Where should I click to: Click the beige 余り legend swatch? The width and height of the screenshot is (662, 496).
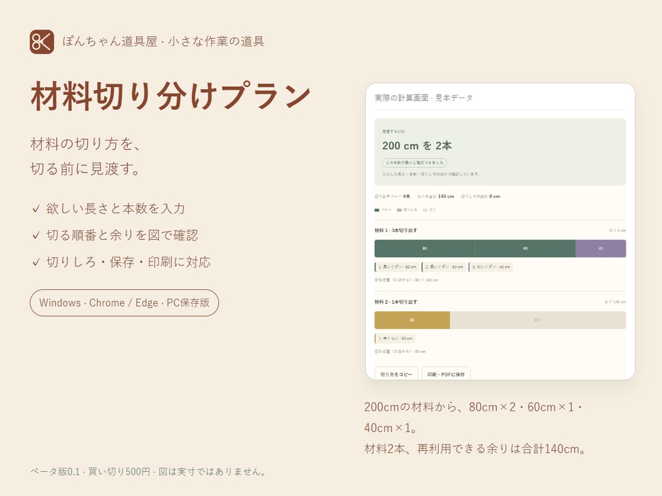point(425,210)
